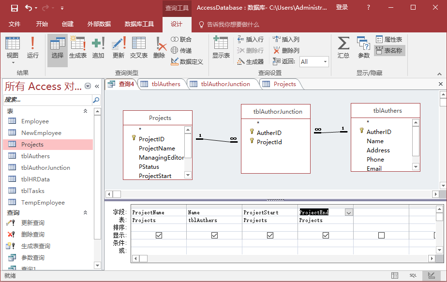Open navigation pane category dropdown
The image size is (447, 282).
pos(88,86)
